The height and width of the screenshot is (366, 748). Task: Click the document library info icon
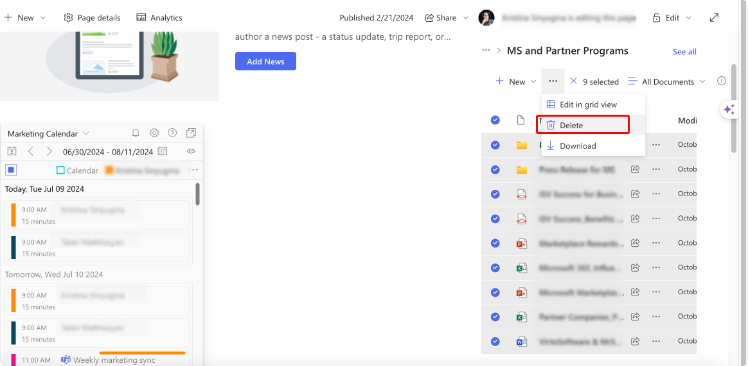721,81
